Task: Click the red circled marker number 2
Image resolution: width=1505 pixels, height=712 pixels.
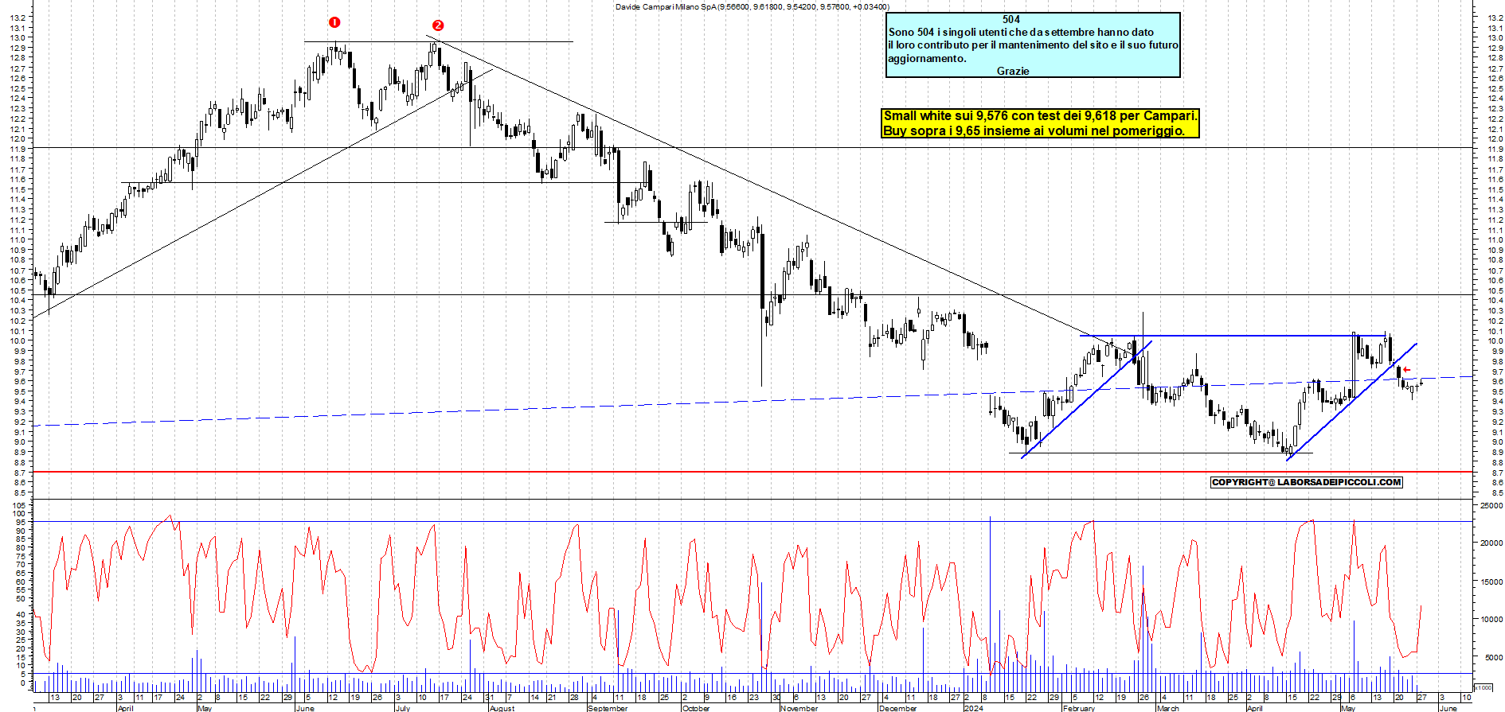Action: [x=437, y=25]
